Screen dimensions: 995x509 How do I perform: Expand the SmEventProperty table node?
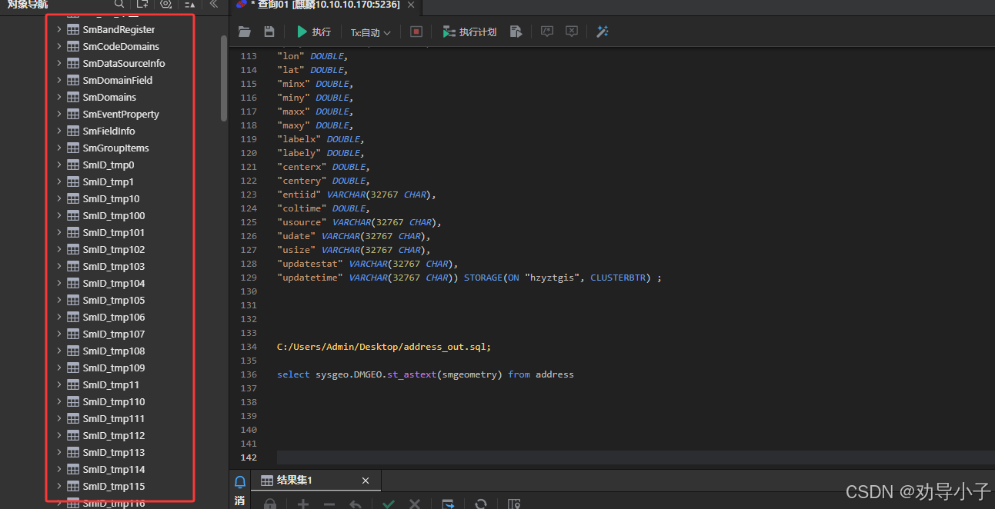(58, 114)
